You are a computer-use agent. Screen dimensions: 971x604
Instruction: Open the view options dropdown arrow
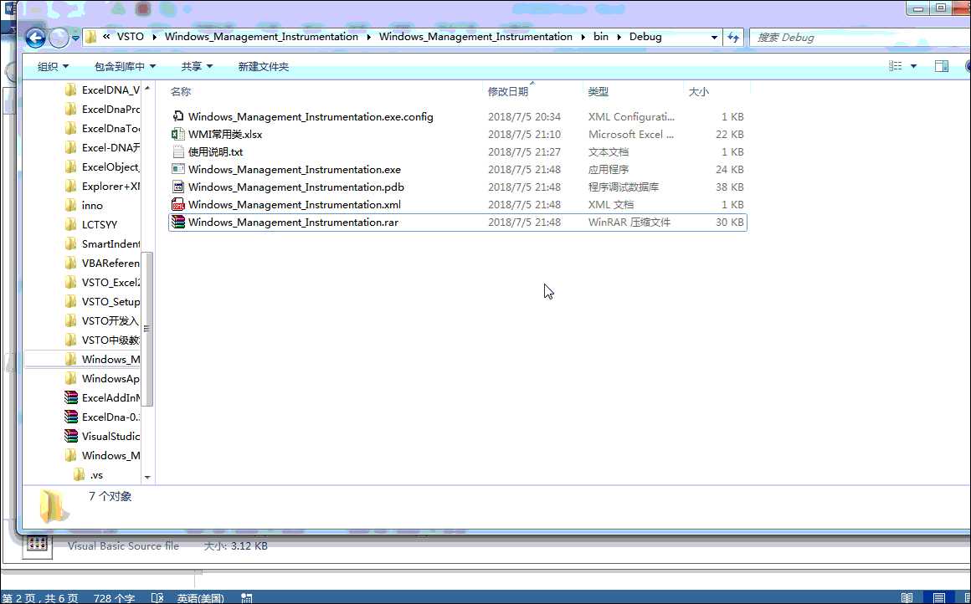coord(913,66)
